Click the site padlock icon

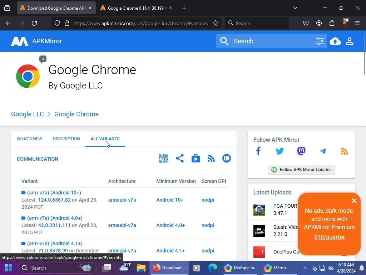67,23
